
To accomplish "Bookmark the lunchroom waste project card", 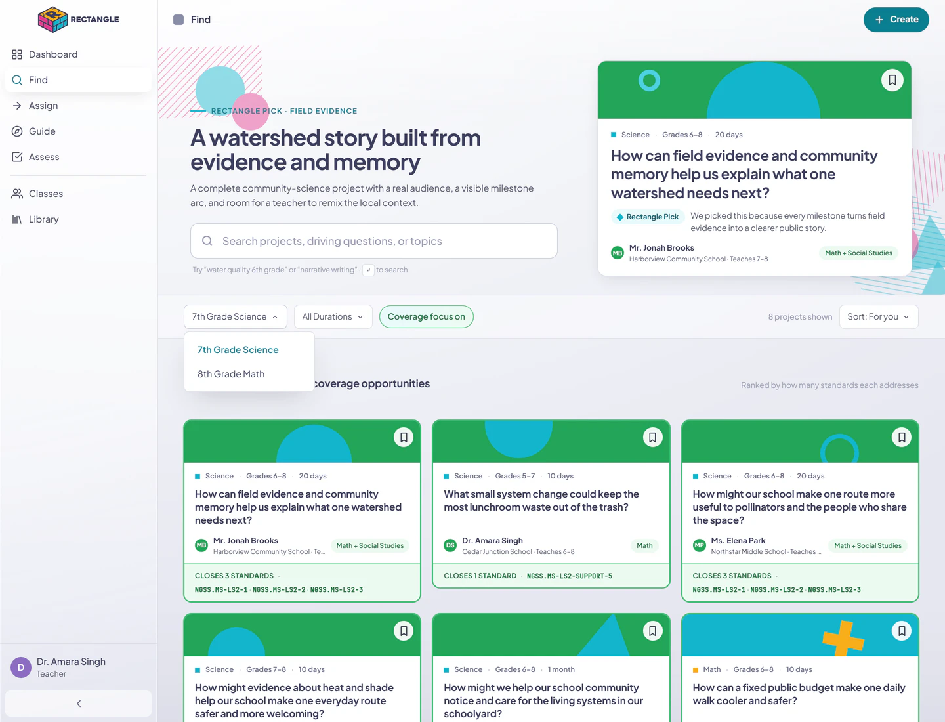I will pos(653,437).
